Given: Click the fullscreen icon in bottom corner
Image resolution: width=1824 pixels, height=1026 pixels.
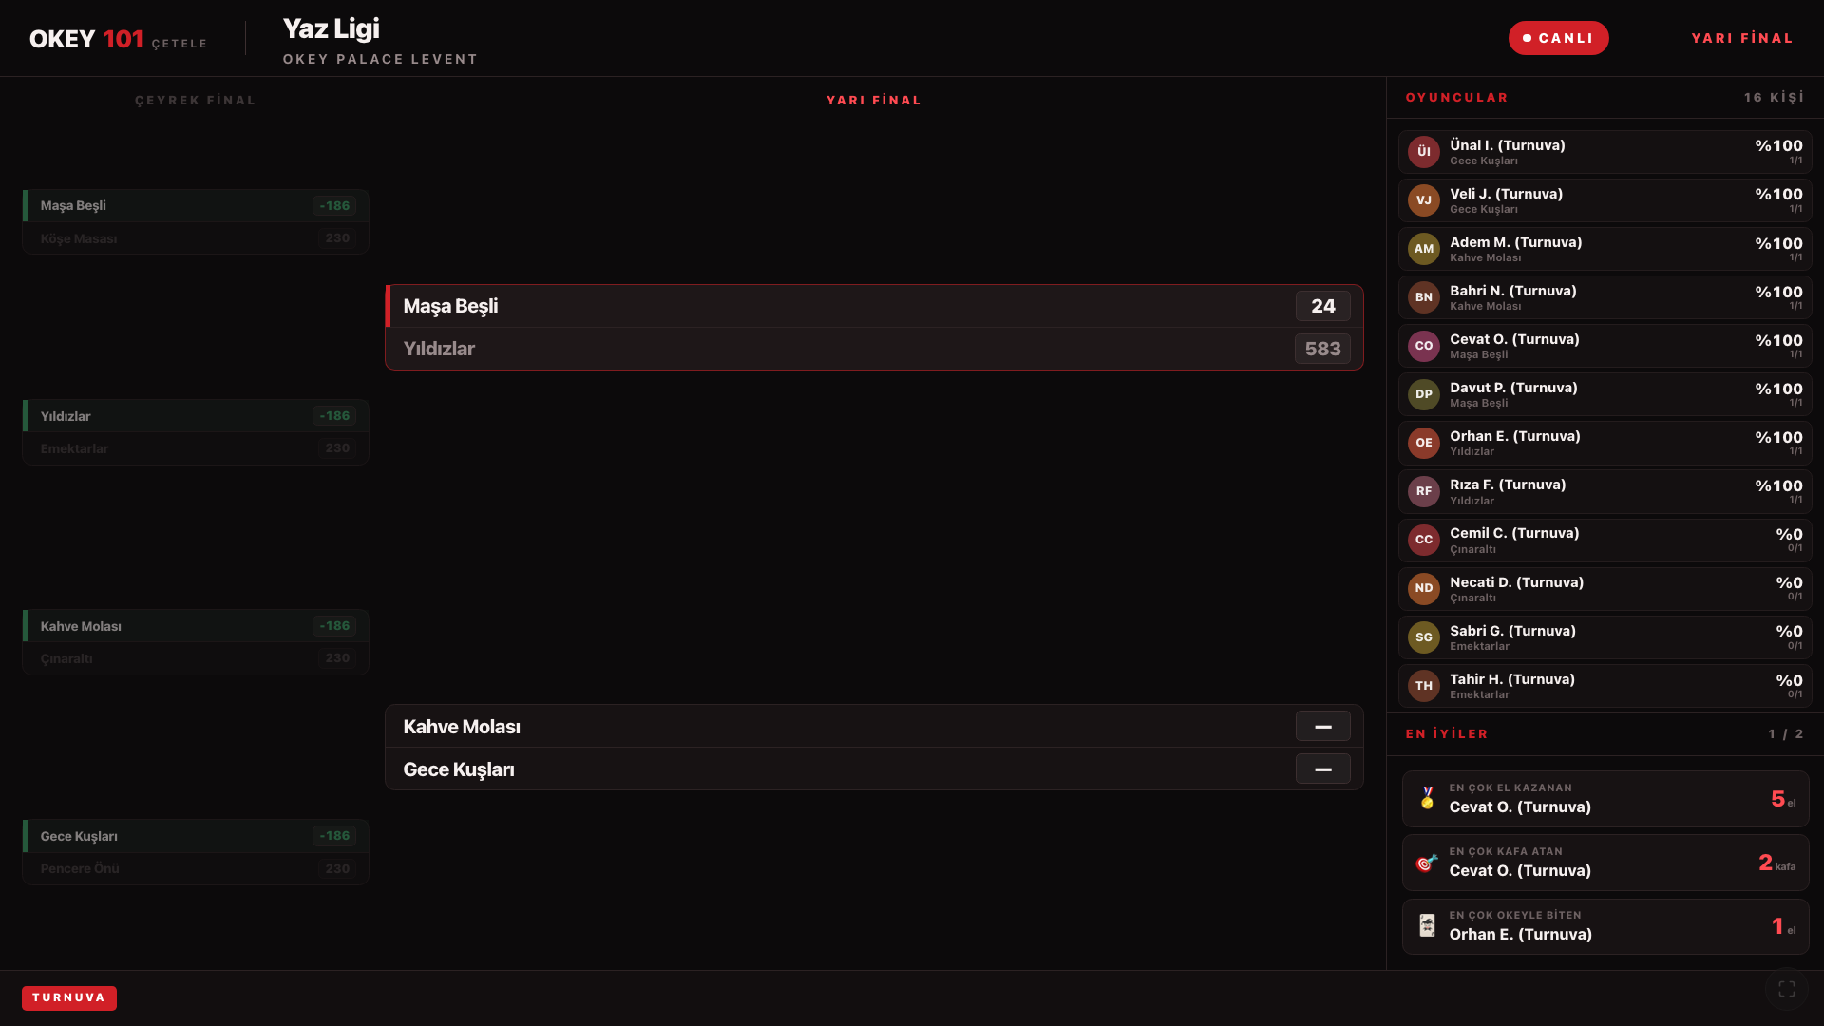Looking at the screenshot, I should (1786, 989).
